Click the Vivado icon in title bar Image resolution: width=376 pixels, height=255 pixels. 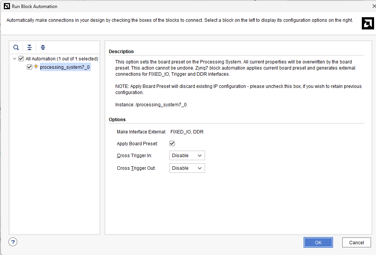coord(7,6)
